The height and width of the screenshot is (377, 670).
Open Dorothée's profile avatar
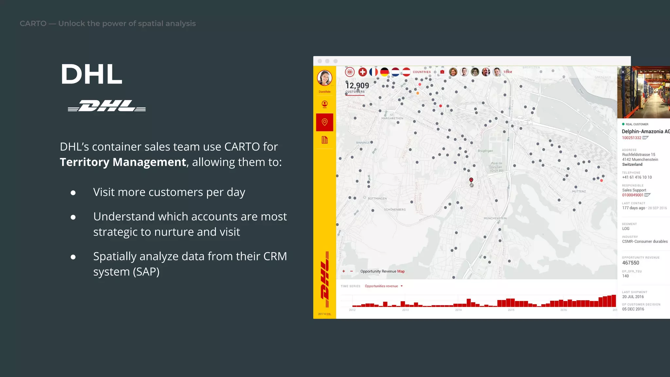(x=325, y=78)
